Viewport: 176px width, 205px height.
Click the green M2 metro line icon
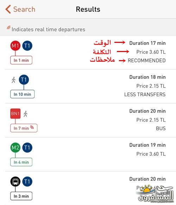pos(15,148)
